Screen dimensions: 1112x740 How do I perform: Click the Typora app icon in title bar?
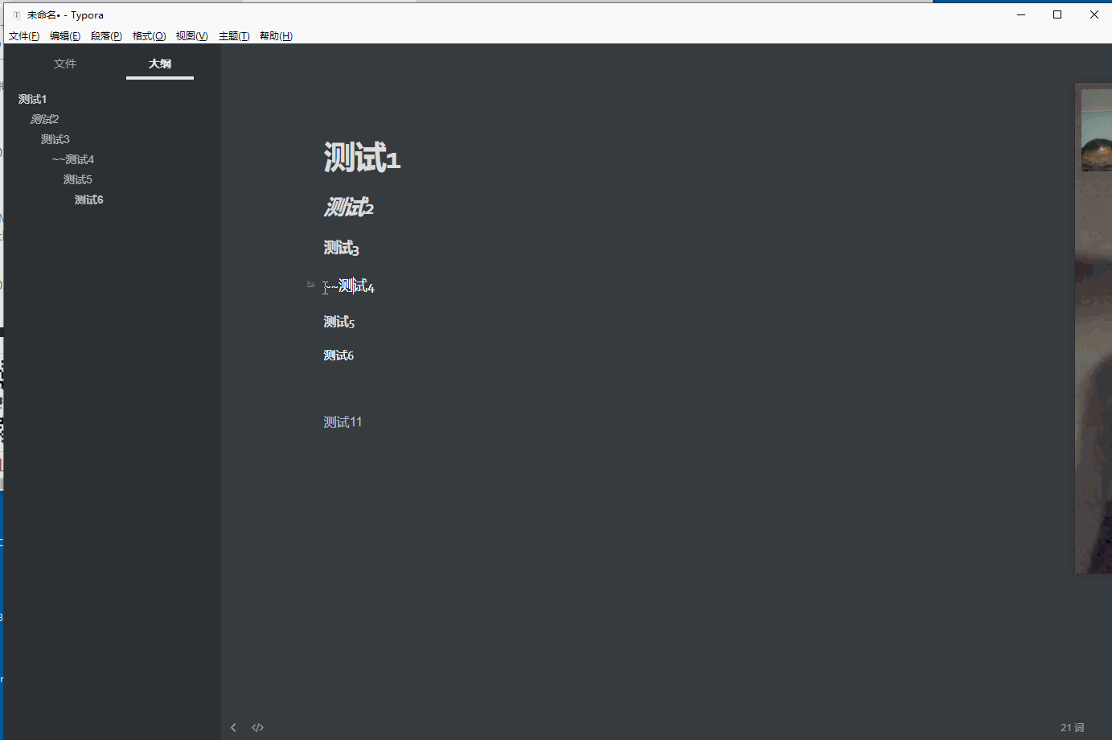[16, 14]
